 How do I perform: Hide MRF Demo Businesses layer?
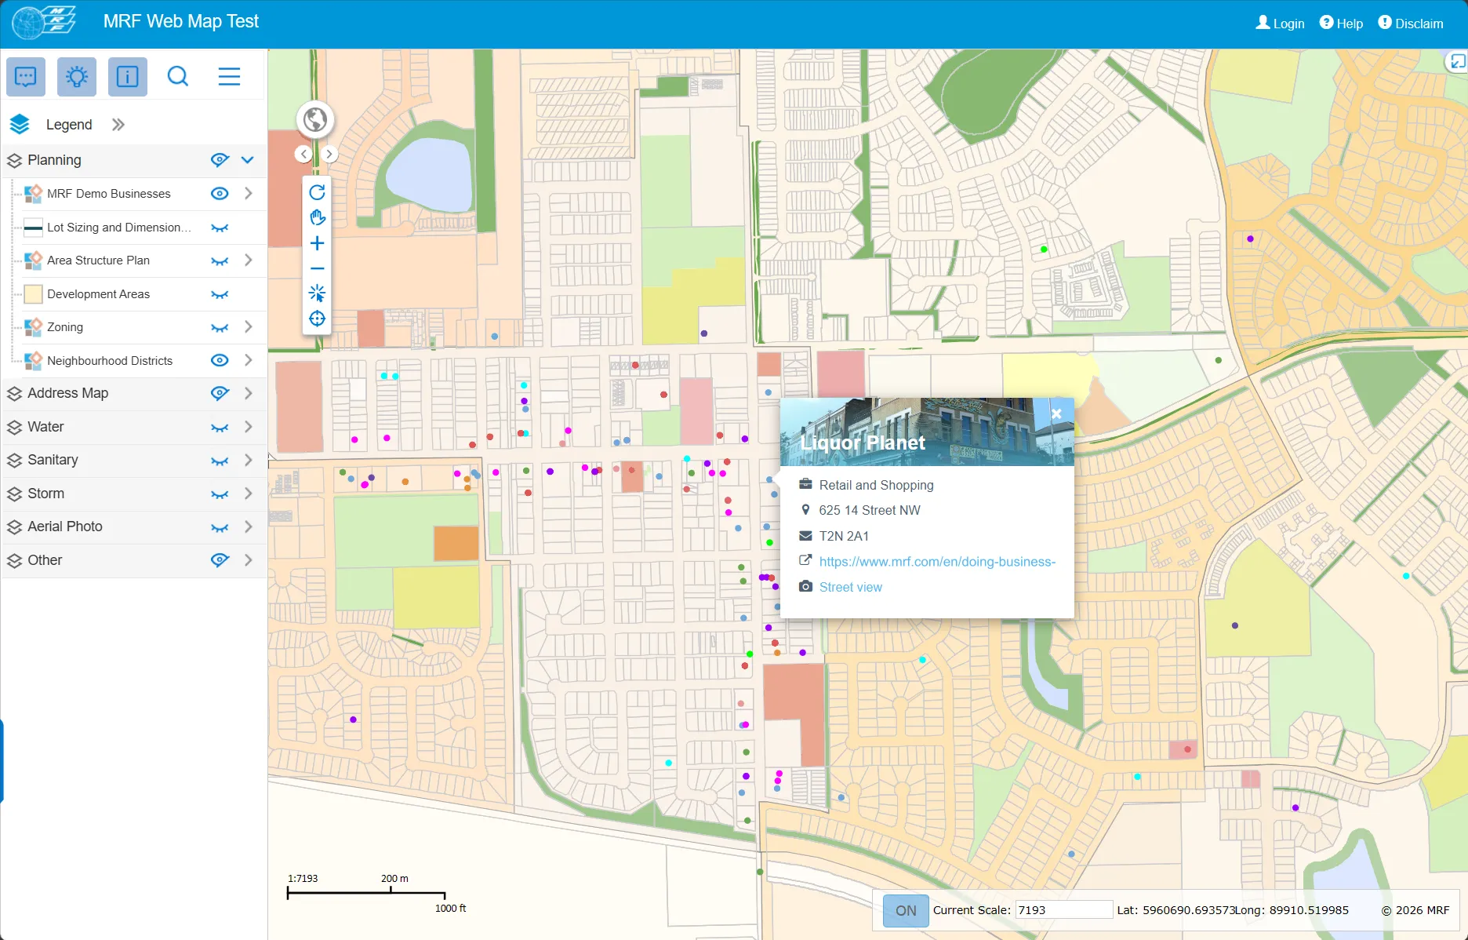pos(220,194)
